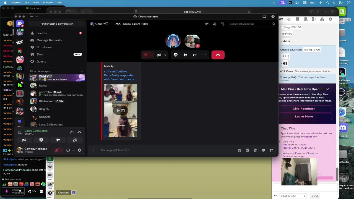Screen dimensions: 354x199
Task: Open DM with Nosg0th
Action: click(x=57, y=117)
